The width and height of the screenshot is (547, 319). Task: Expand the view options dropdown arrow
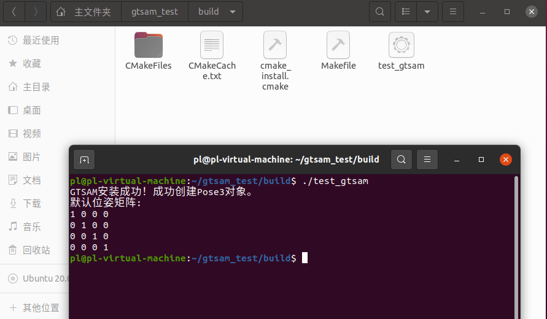click(x=427, y=12)
